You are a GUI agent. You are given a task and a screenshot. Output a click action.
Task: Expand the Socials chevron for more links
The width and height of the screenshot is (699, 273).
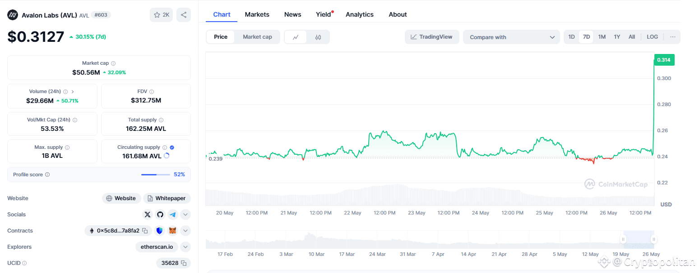click(x=185, y=215)
